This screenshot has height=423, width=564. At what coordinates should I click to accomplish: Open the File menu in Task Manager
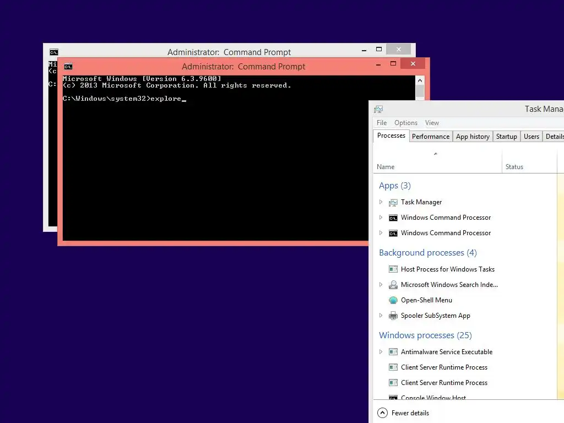coord(382,123)
